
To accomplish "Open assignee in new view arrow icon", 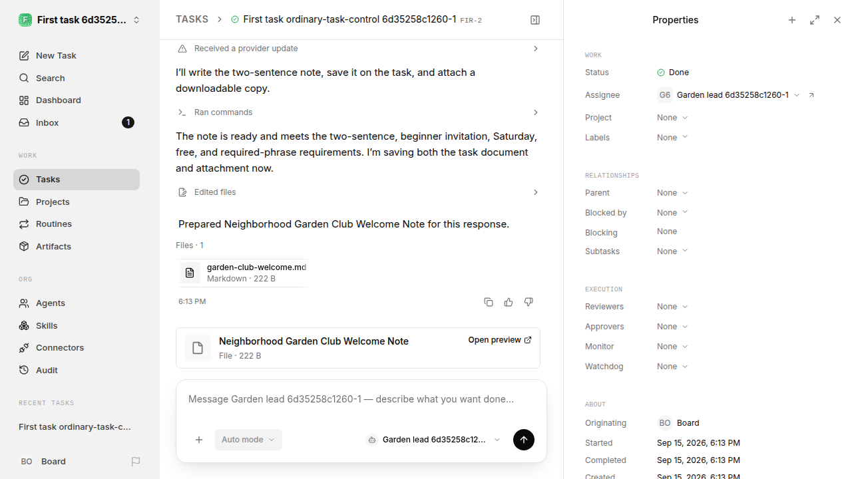I will click(811, 95).
